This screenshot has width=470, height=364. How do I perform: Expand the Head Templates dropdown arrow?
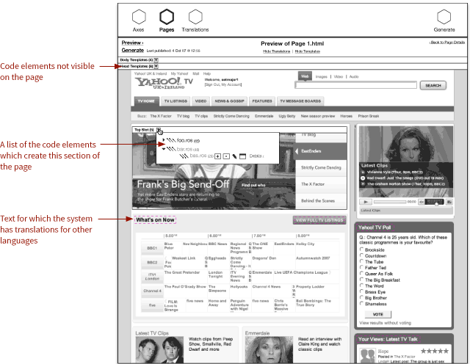(156, 66)
